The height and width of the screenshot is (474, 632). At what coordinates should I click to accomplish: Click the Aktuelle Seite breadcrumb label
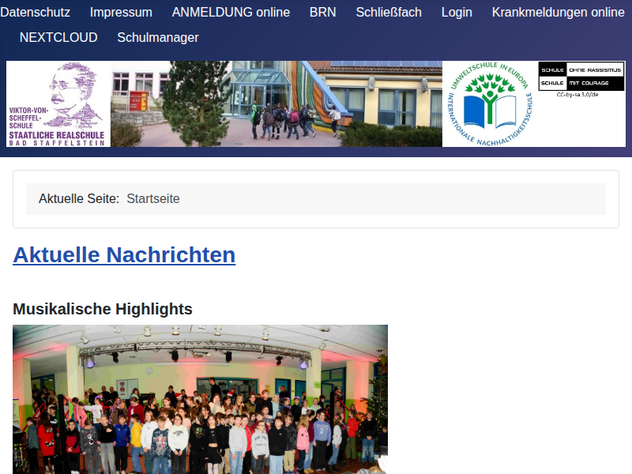point(79,199)
